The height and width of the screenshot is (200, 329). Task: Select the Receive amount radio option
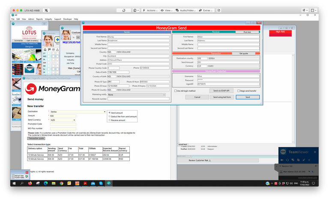(110, 120)
